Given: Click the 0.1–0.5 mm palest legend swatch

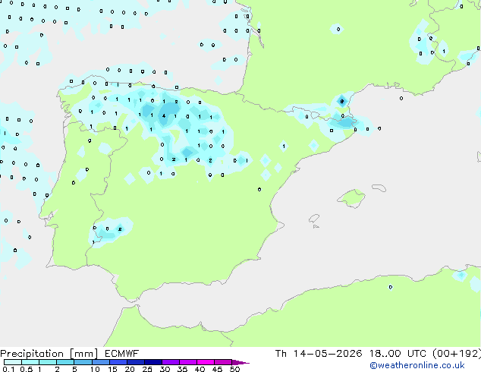Looking at the screenshot, I should pos(13,362).
